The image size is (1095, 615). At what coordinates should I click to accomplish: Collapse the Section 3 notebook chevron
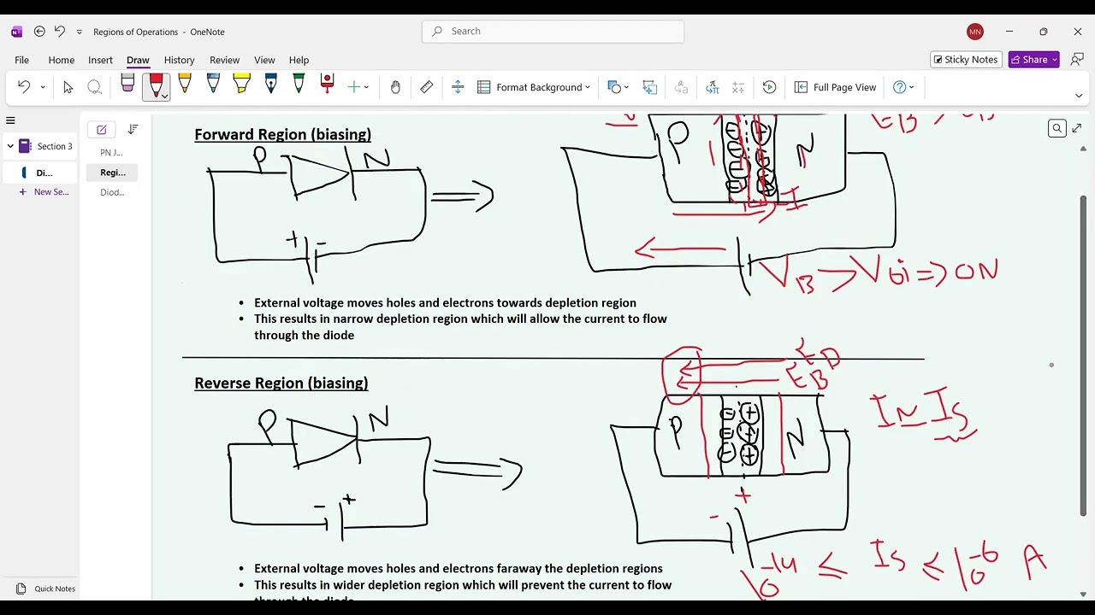click(x=10, y=146)
